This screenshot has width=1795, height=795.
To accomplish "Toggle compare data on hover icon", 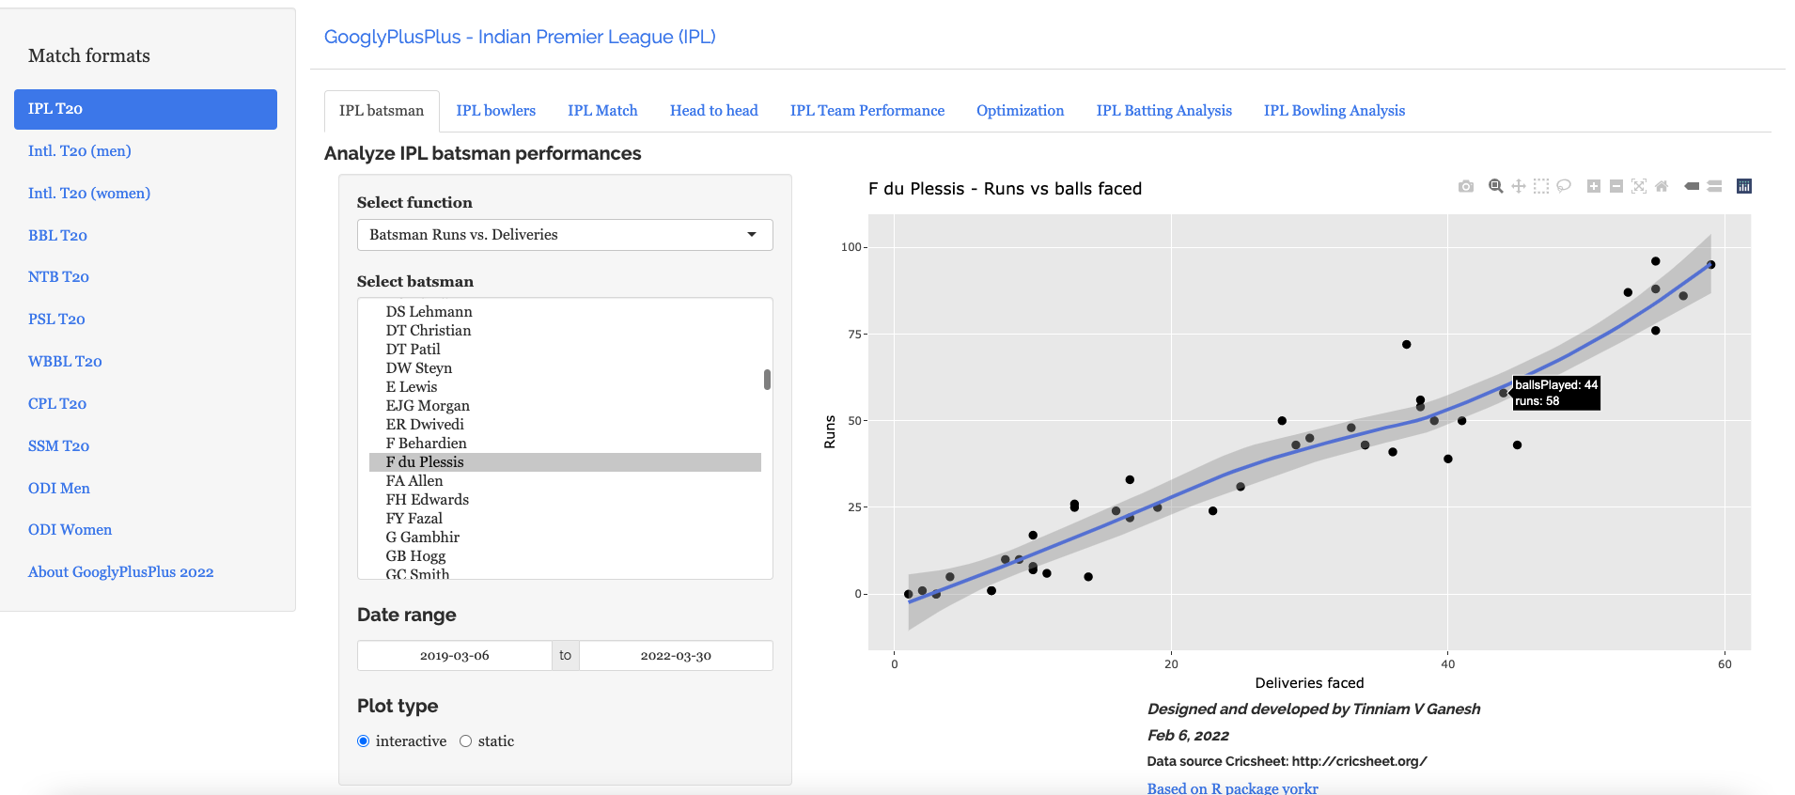I will click(x=1714, y=186).
